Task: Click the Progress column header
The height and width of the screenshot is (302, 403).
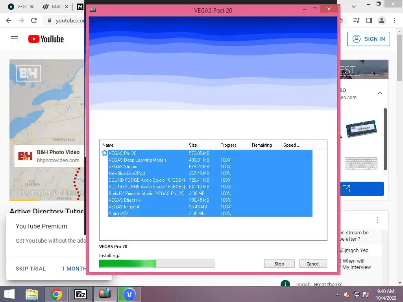Action: pos(233,145)
